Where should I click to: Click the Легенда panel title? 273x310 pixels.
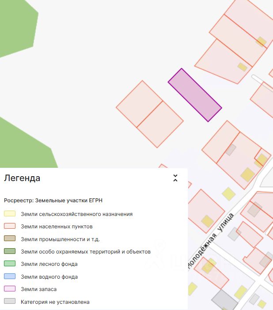coord(22,178)
